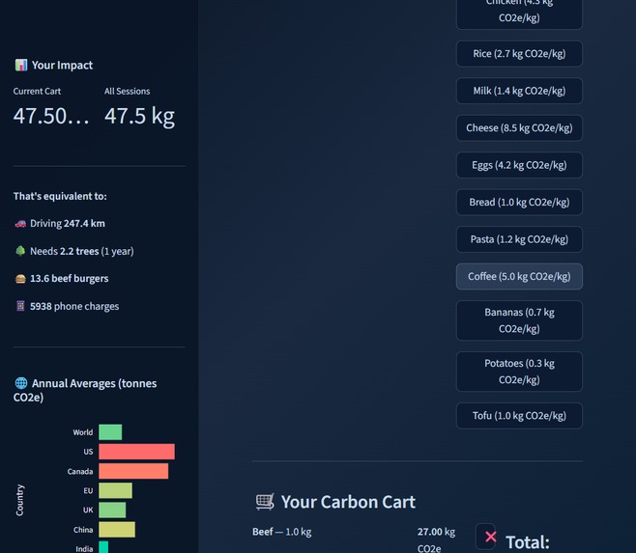The width and height of the screenshot is (636, 553).
Task: Click the phone icon beside phone charges
Action: point(20,306)
